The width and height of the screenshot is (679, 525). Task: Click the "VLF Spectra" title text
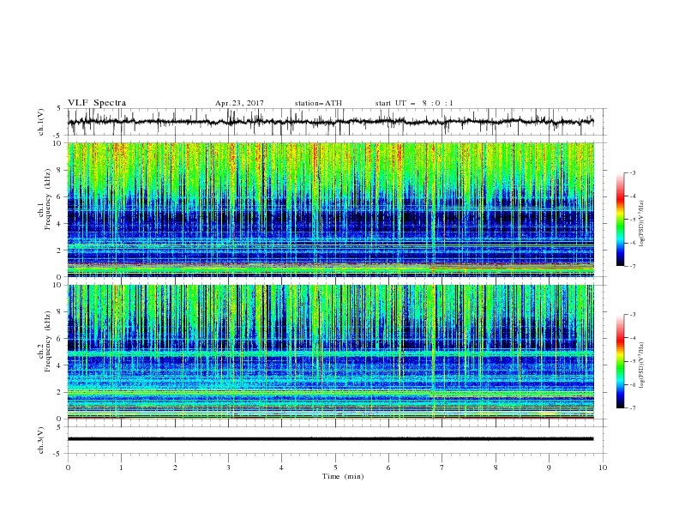tap(97, 103)
